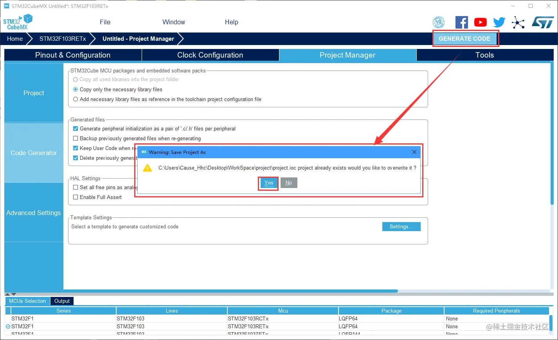Click No in the overwrite warning
This screenshot has height=340, width=558.
289,183
